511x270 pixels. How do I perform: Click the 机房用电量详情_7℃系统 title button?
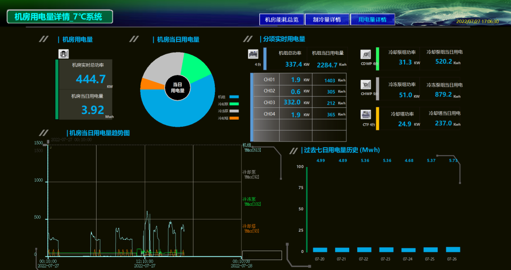click(x=60, y=17)
